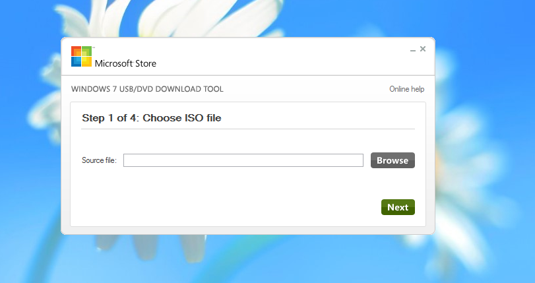535x283 pixels.
Task: Focus the Source file input field
Action: pyautogui.click(x=243, y=160)
